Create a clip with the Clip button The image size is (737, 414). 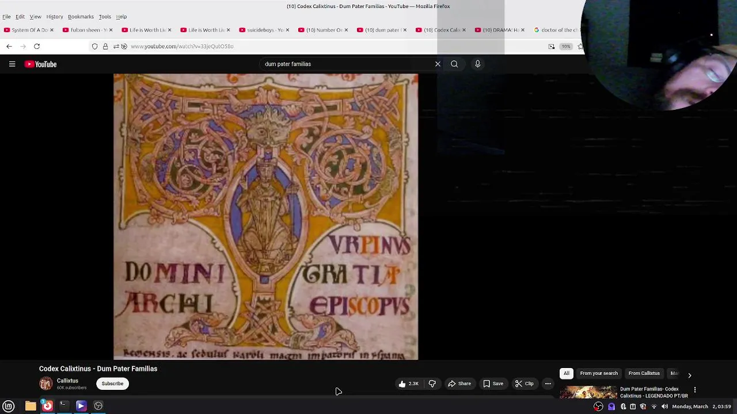tap(525, 384)
